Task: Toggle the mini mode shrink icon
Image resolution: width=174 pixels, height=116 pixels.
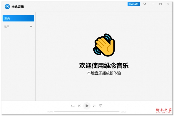Action: tap(145, 4)
